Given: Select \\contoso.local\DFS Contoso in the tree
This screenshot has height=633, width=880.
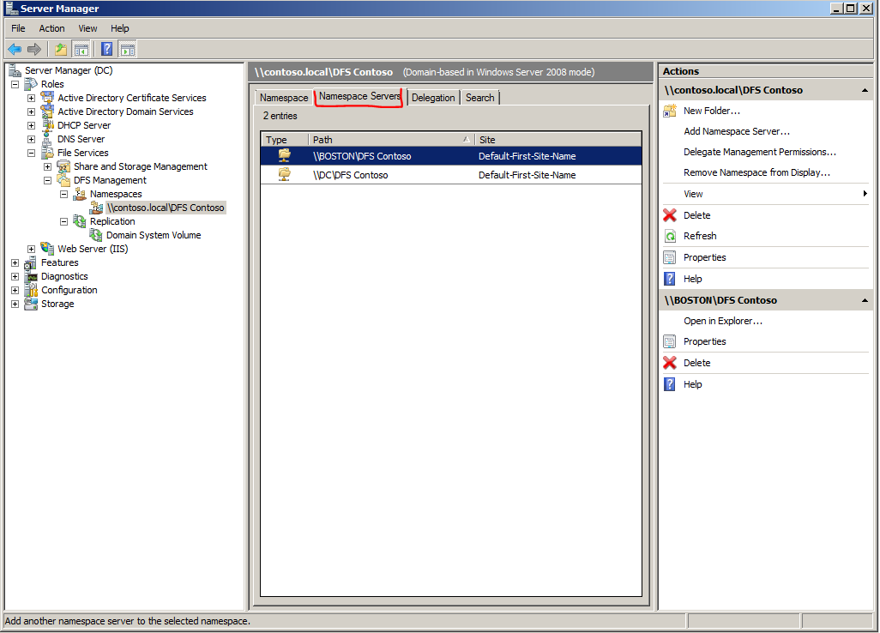Looking at the screenshot, I should (x=166, y=208).
